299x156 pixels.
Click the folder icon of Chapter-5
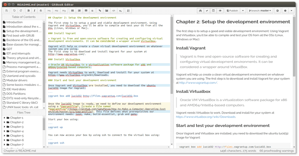coord(8,136)
